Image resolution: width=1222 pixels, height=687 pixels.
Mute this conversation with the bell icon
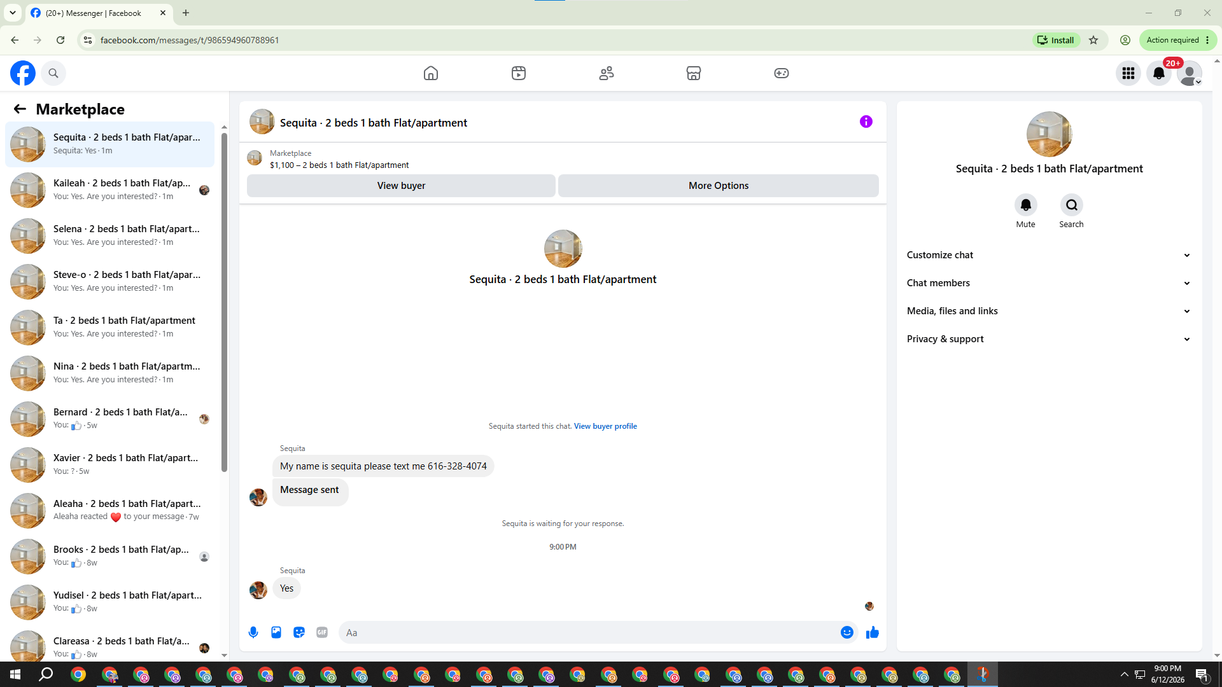point(1025,205)
